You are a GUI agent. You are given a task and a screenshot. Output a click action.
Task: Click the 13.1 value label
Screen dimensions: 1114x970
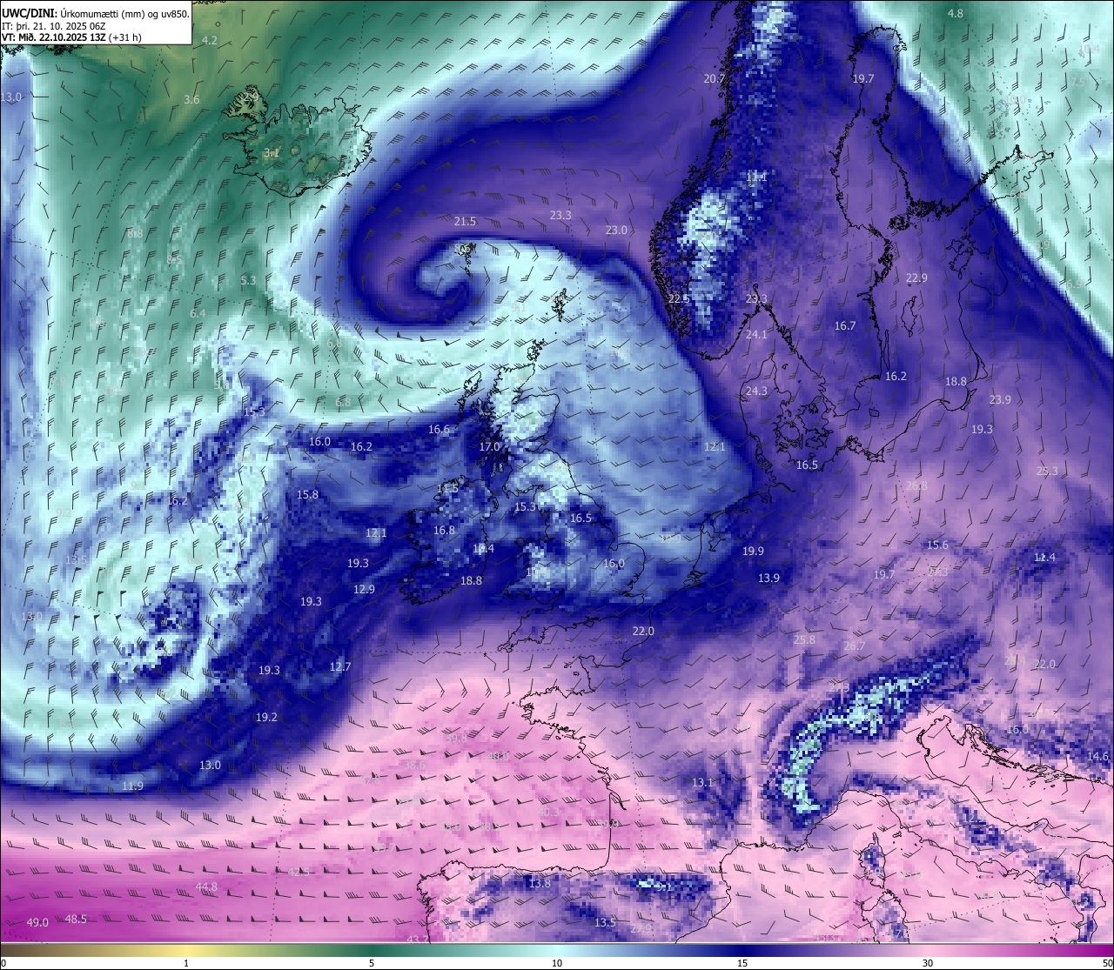702,782
